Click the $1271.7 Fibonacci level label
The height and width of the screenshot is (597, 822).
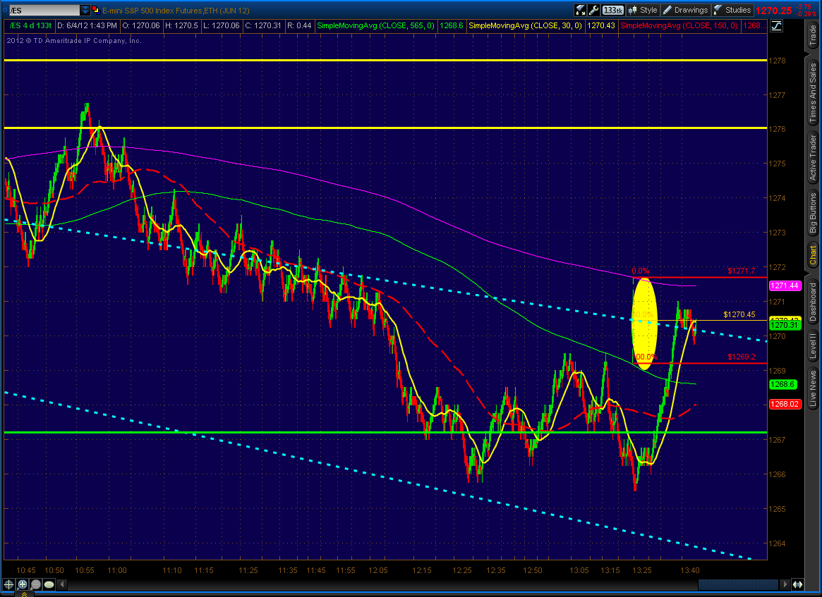pyautogui.click(x=742, y=271)
